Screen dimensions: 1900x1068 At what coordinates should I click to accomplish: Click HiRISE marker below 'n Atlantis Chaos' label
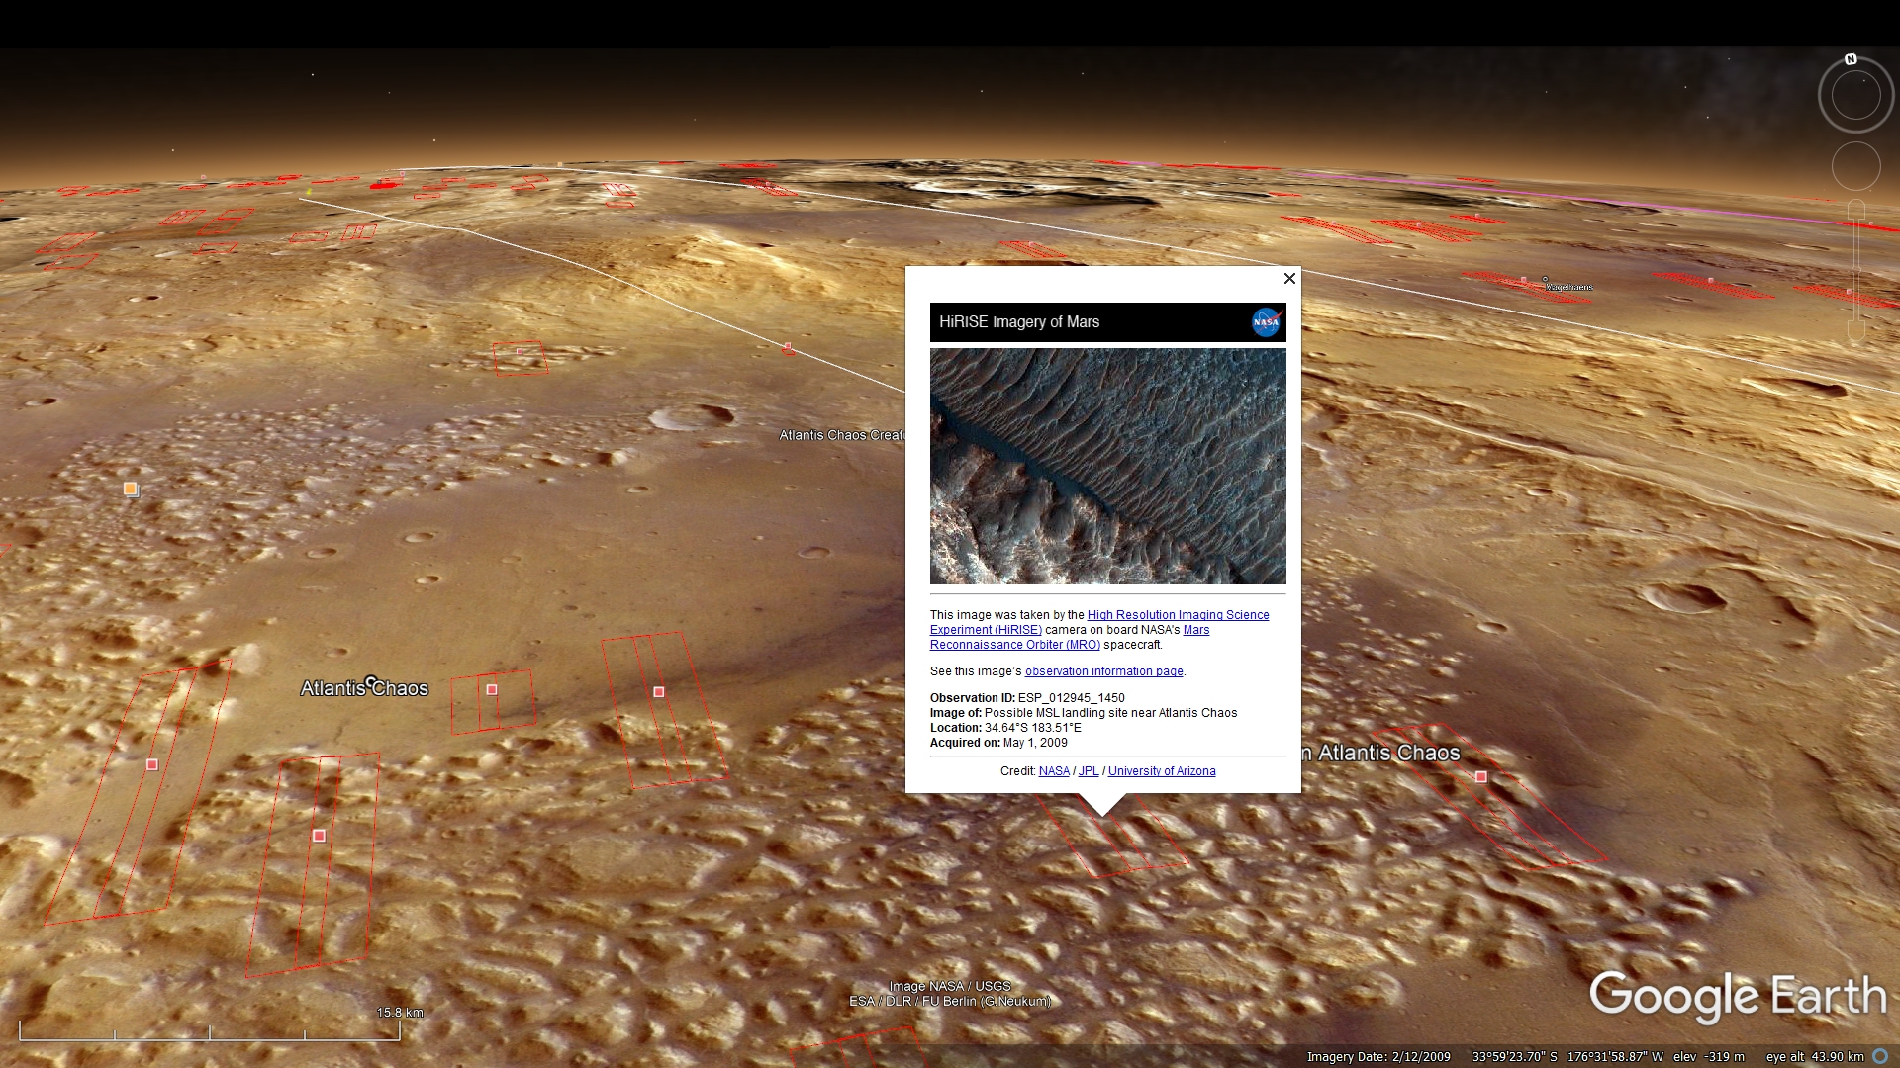point(1481,777)
